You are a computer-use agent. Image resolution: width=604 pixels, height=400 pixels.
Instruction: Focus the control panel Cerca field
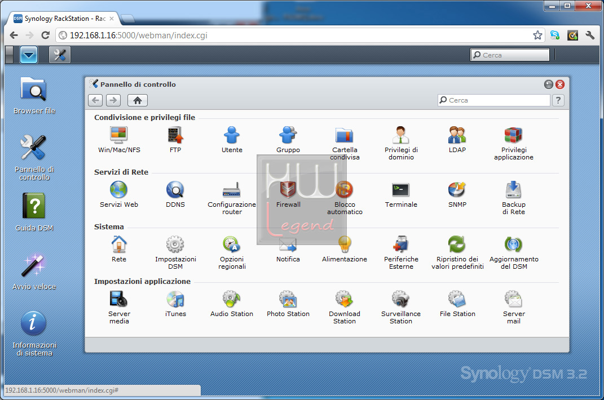click(494, 100)
